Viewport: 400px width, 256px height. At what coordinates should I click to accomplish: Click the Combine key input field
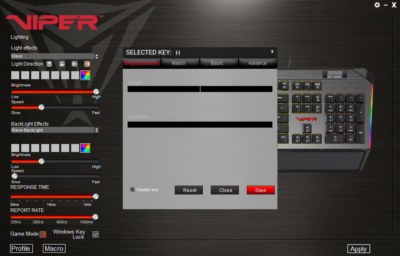(200, 124)
